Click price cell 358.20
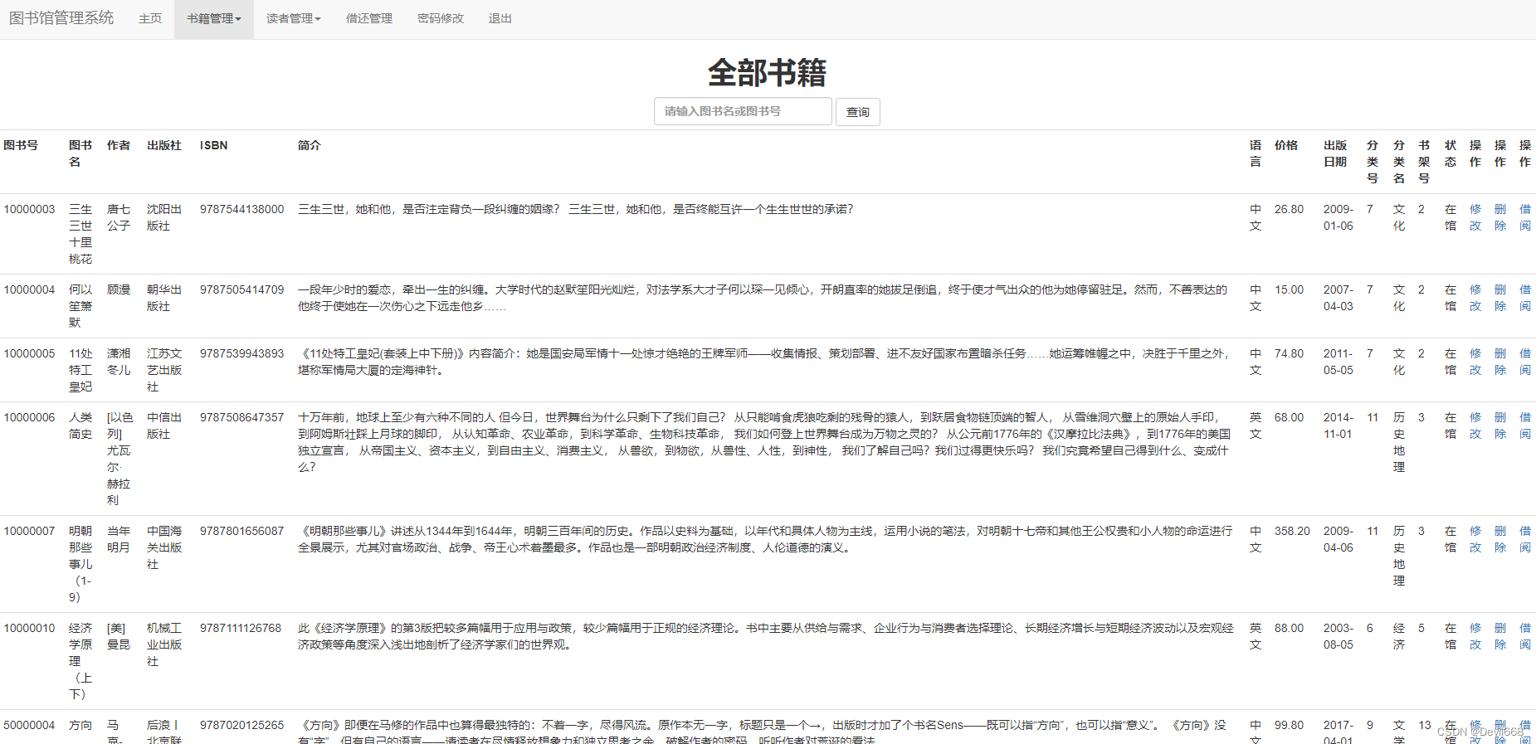This screenshot has height=744, width=1536. click(1292, 531)
